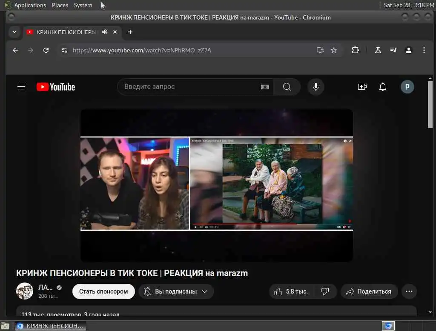The height and width of the screenshot is (331, 436).
Task: Like the video (5,8 тыс.)
Action: click(291, 291)
